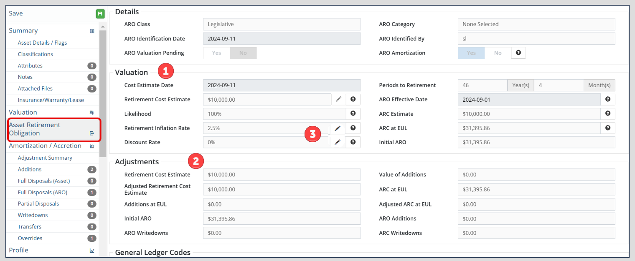
Task: Open the ARO Category selector
Action: [536, 24]
